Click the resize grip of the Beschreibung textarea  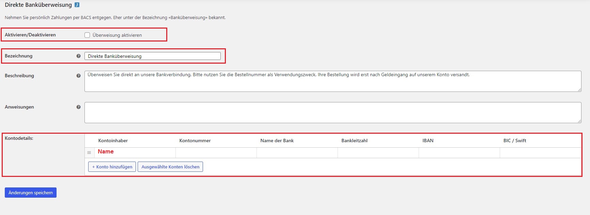pos(579,89)
